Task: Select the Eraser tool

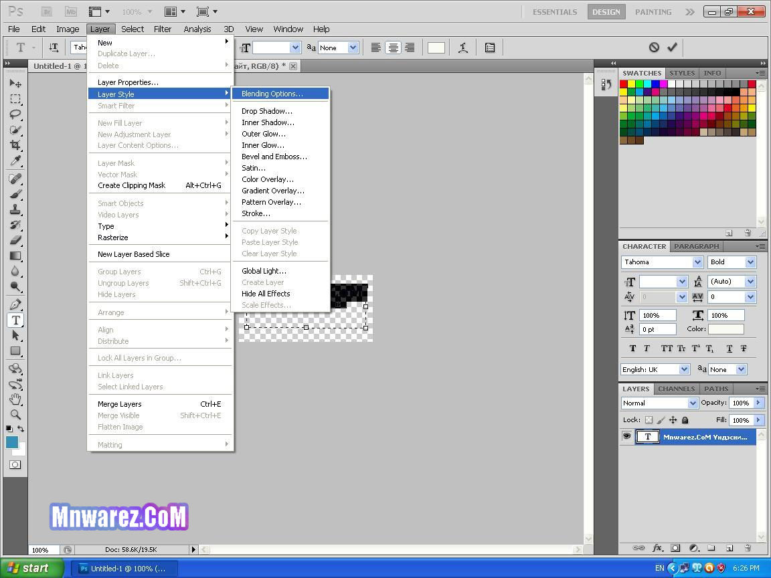Action: coord(15,240)
